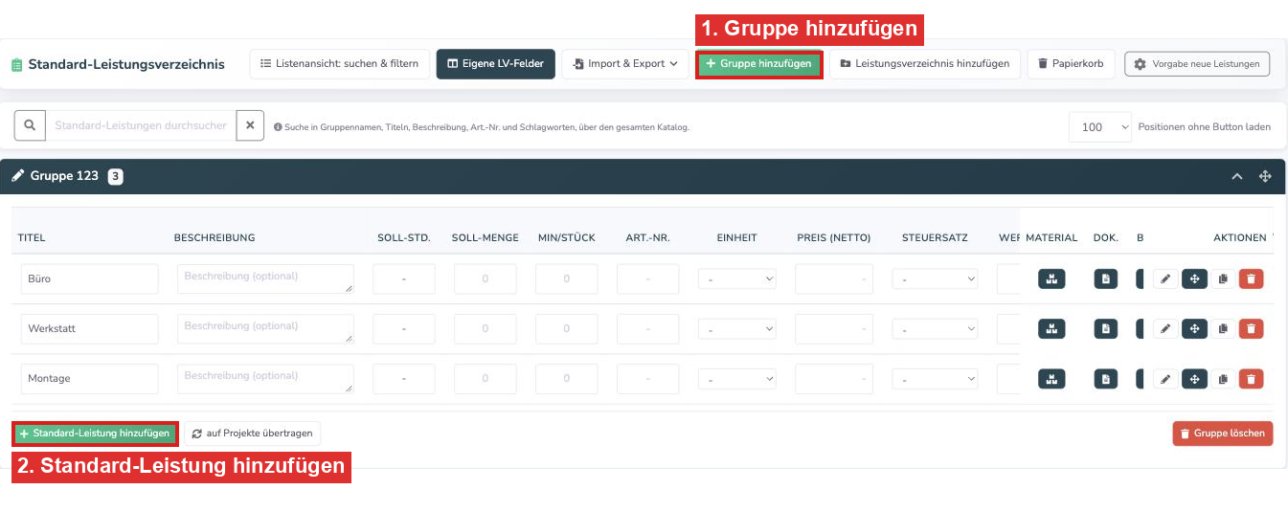Open Eigene LV-Felder
Viewport: 1288px width, 512px height.
click(495, 64)
